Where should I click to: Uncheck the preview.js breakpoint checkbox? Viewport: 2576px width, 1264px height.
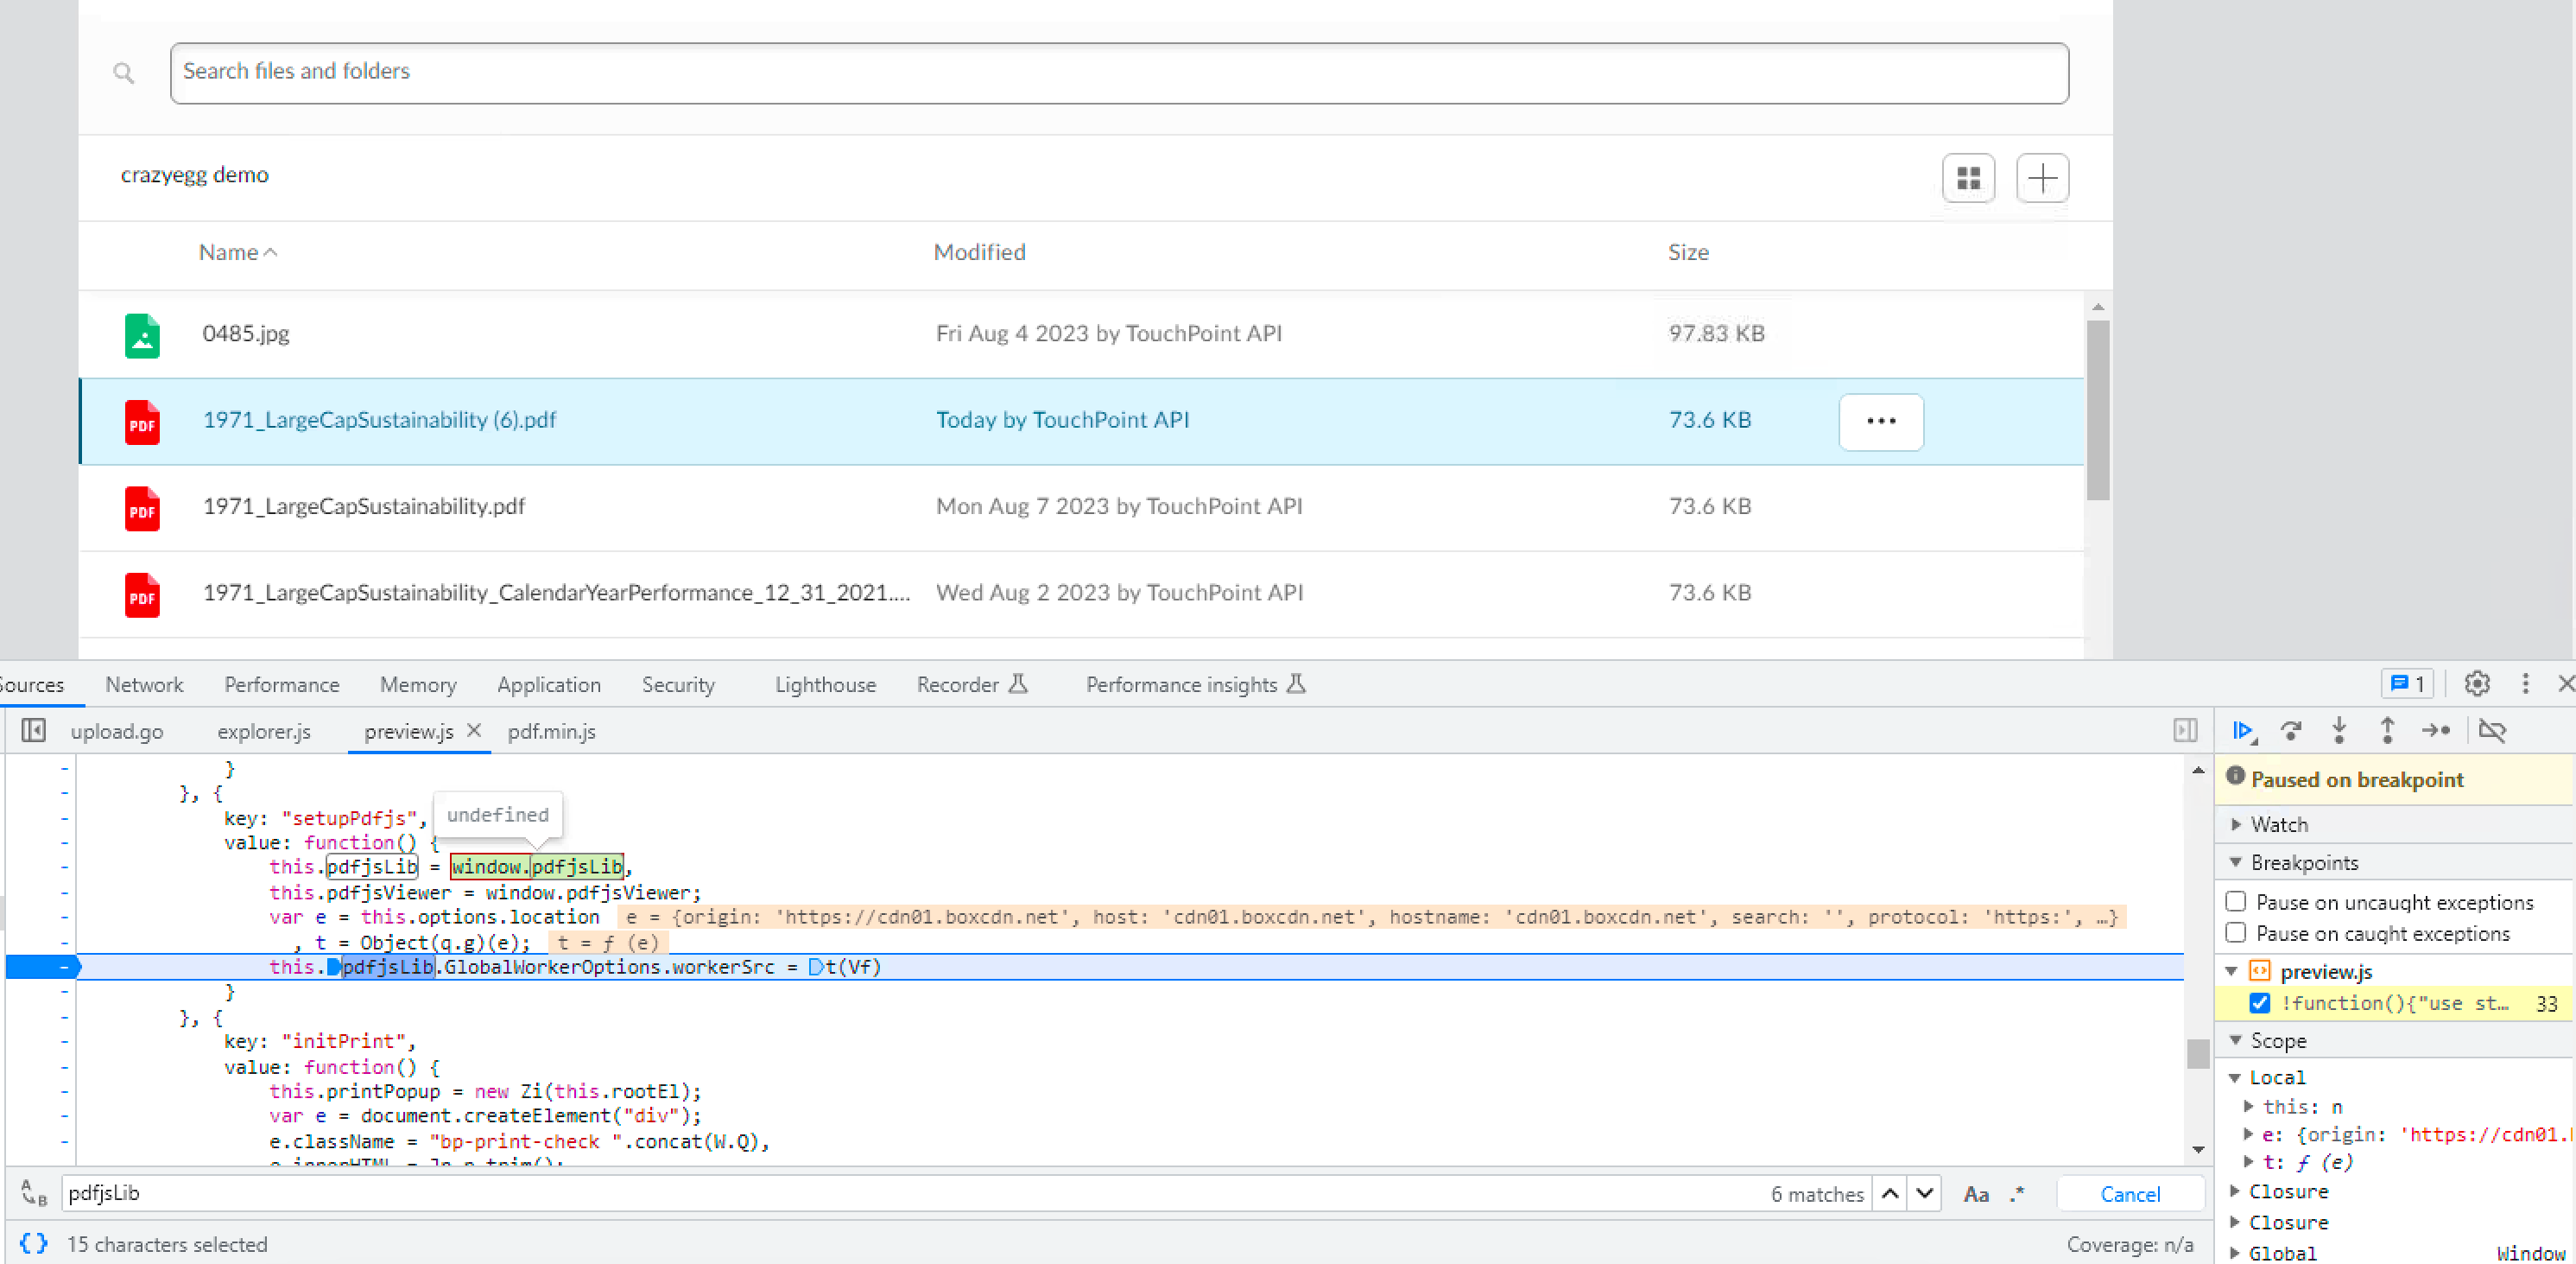(x=2259, y=1003)
